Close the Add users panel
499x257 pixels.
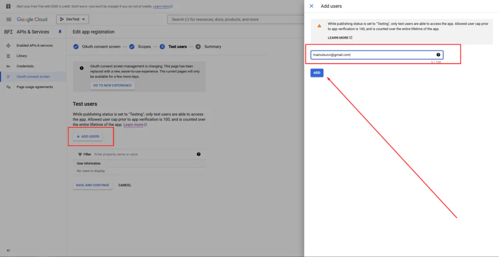point(311,6)
